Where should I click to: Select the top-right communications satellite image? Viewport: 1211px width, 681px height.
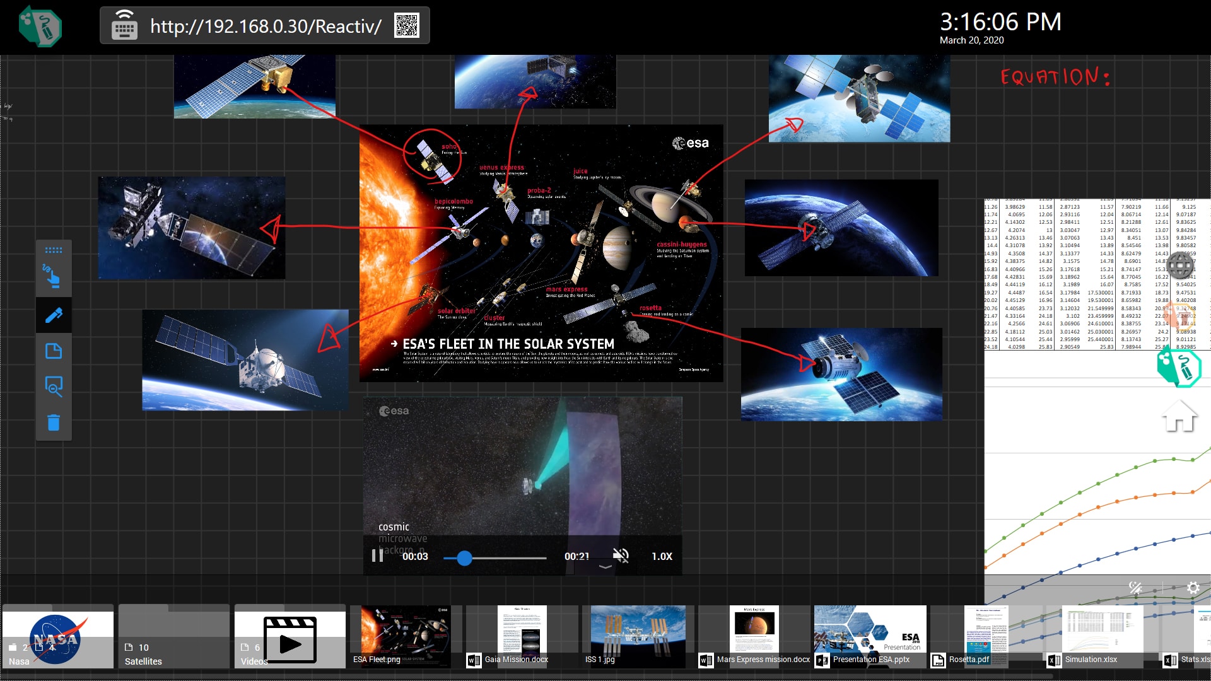pos(859,98)
